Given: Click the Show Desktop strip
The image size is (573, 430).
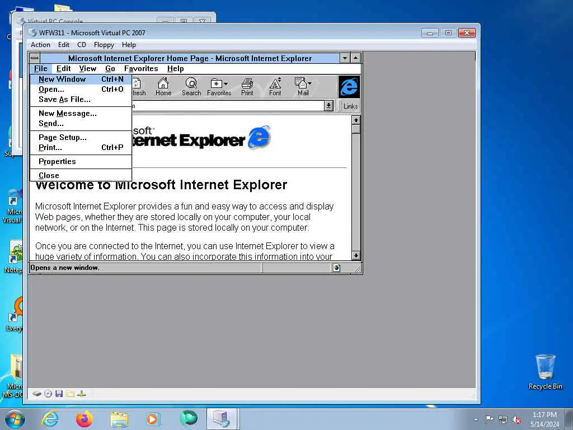Looking at the screenshot, I should click(569, 419).
